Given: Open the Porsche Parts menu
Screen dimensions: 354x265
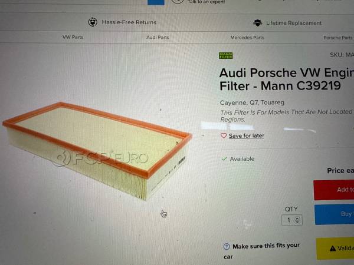Looking at the screenshot, I should pyautogui.click(x=338, y=38).
